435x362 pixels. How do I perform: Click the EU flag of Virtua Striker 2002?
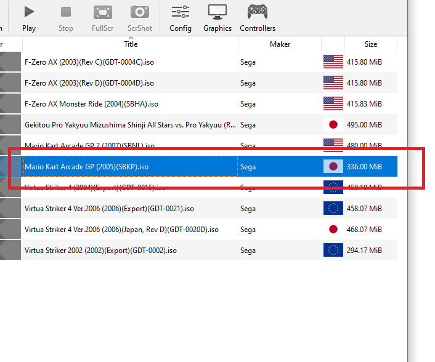333,250
